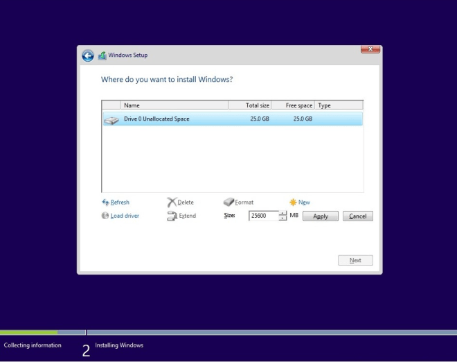This screenshot has height=362, width=457.
Task: Click the Delete partition link
Action: point(186,202)
